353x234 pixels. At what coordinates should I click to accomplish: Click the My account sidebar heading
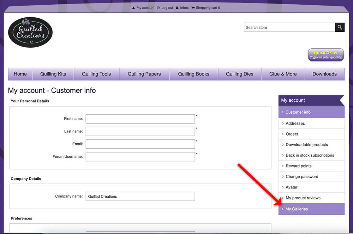tap(311, 100)
